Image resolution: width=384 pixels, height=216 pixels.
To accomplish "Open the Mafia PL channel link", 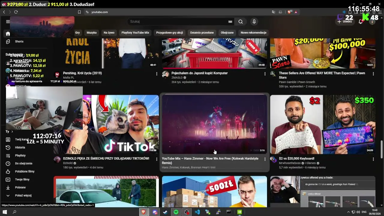I will click(x=68, y=78).
